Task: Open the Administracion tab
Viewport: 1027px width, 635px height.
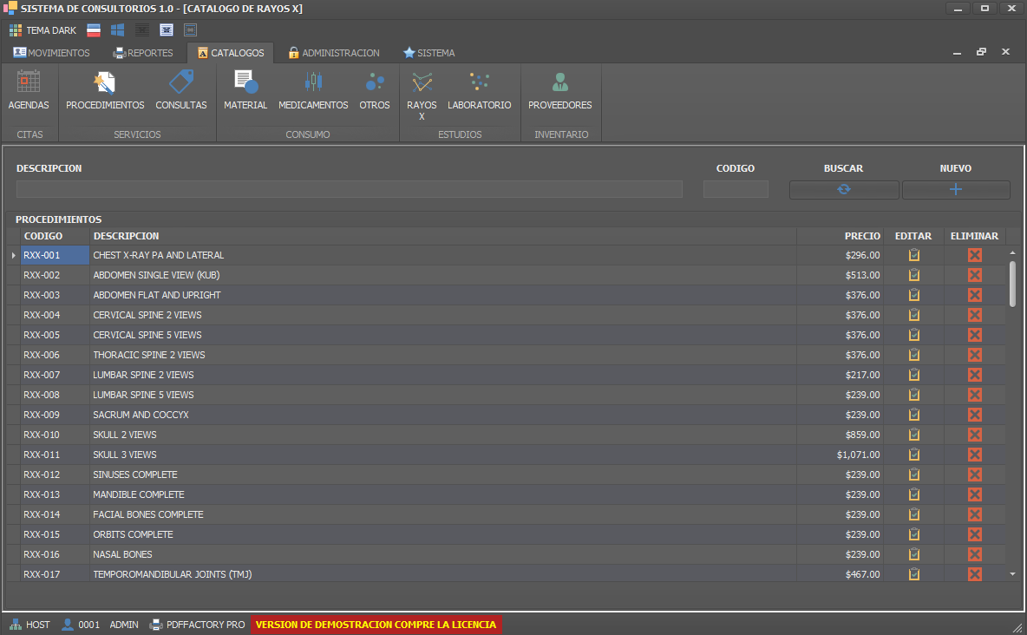Action: click(333, 53)
